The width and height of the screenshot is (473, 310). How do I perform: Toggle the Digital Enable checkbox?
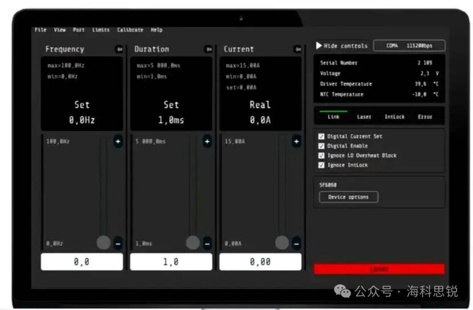pos(321,146)
